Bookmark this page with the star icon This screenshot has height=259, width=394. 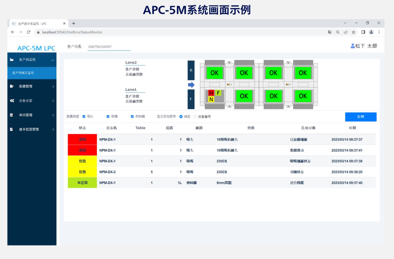(353, 32)
